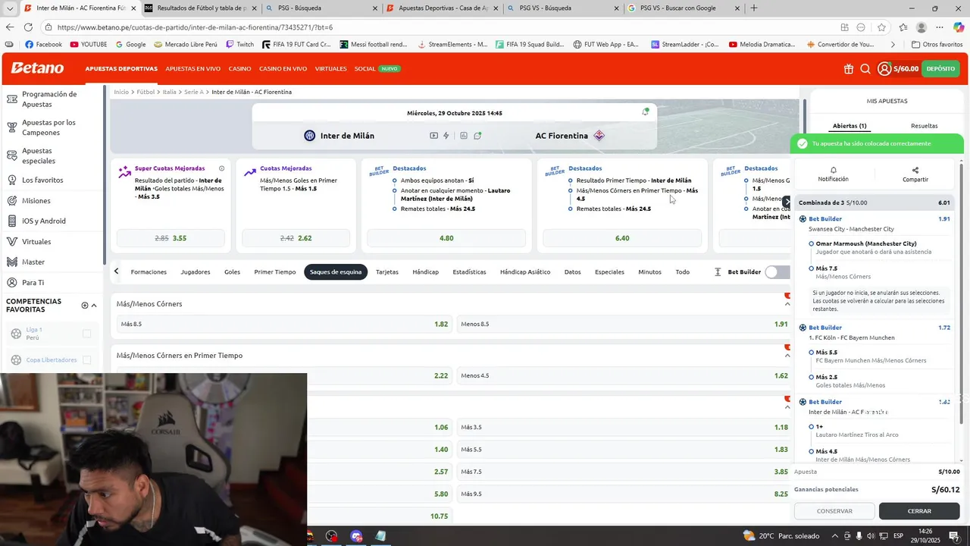This screenshot has width=970, height=546.
Task: Click the Super Cuotas info icon
Action: click(x=221, y=168)
